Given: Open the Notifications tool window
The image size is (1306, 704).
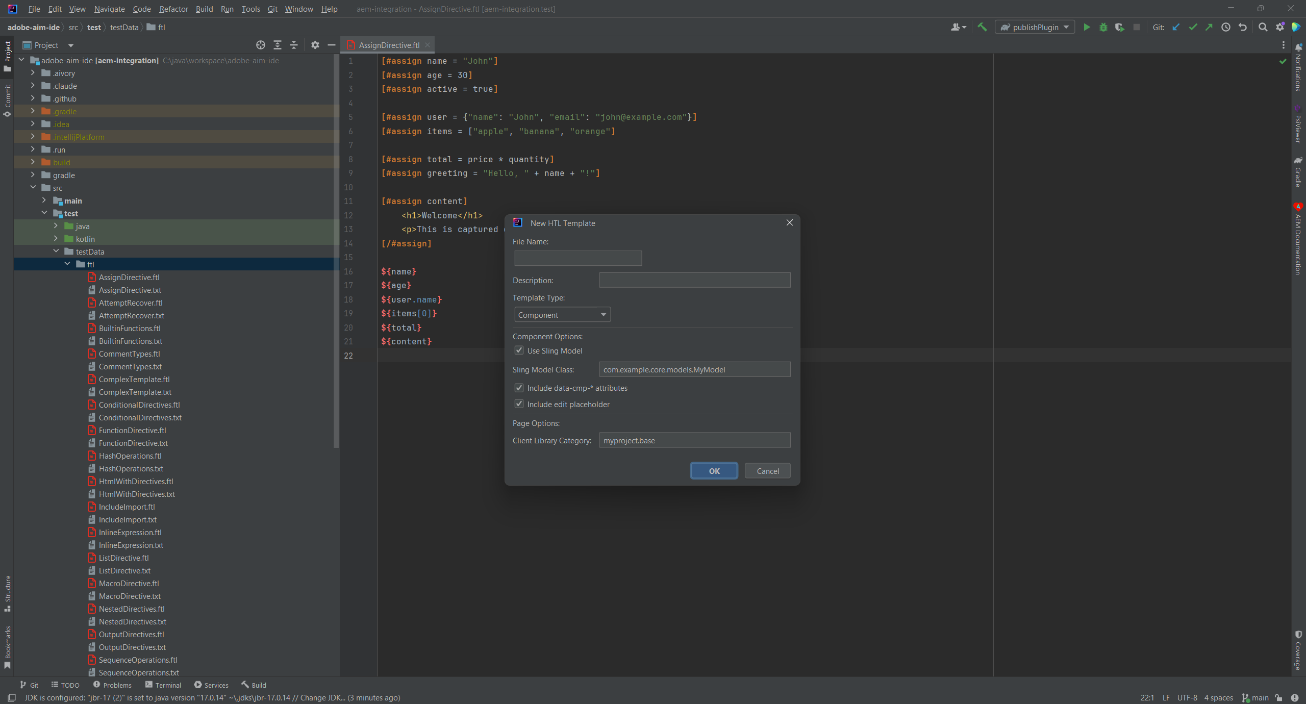Looking at the screenshot, I should tap(1298, 67).
